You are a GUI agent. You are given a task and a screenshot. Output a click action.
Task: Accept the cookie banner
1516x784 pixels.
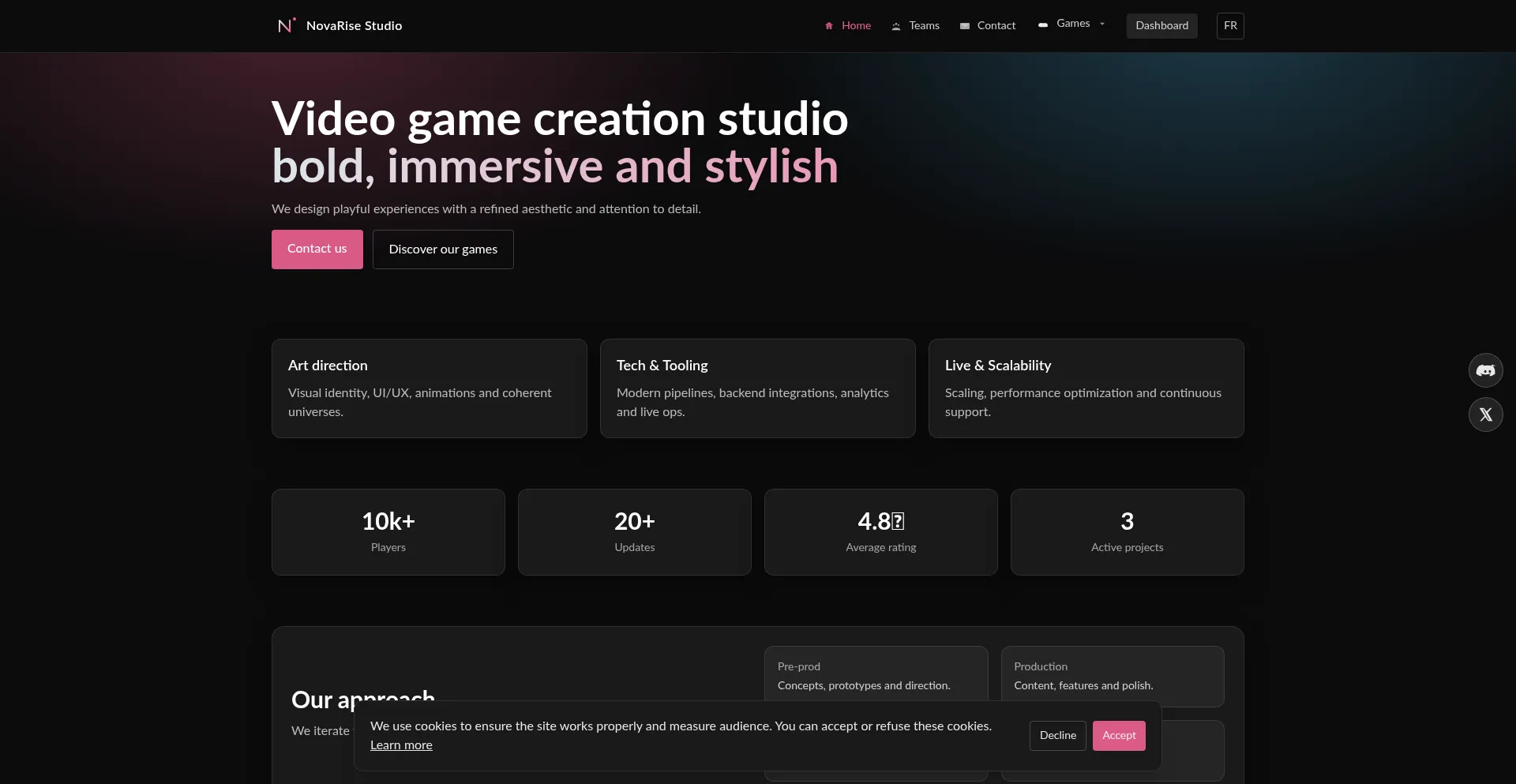pos(1118,735)
